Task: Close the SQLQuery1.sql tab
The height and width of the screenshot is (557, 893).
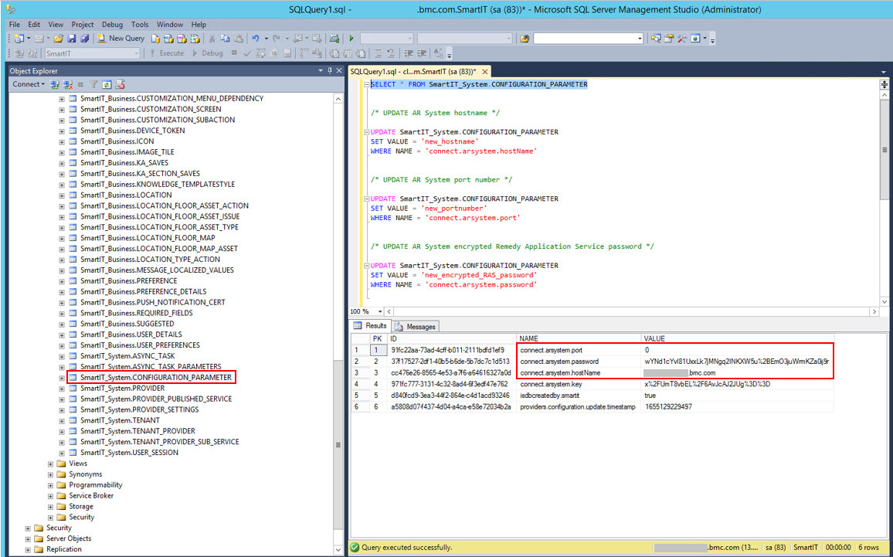Action: pyautogui.click(x=484, y=71)
